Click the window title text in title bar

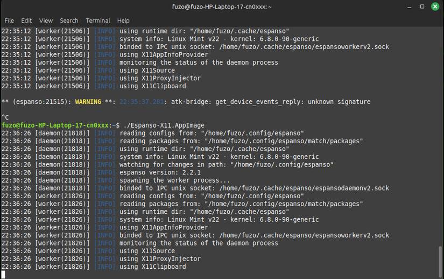222,6
